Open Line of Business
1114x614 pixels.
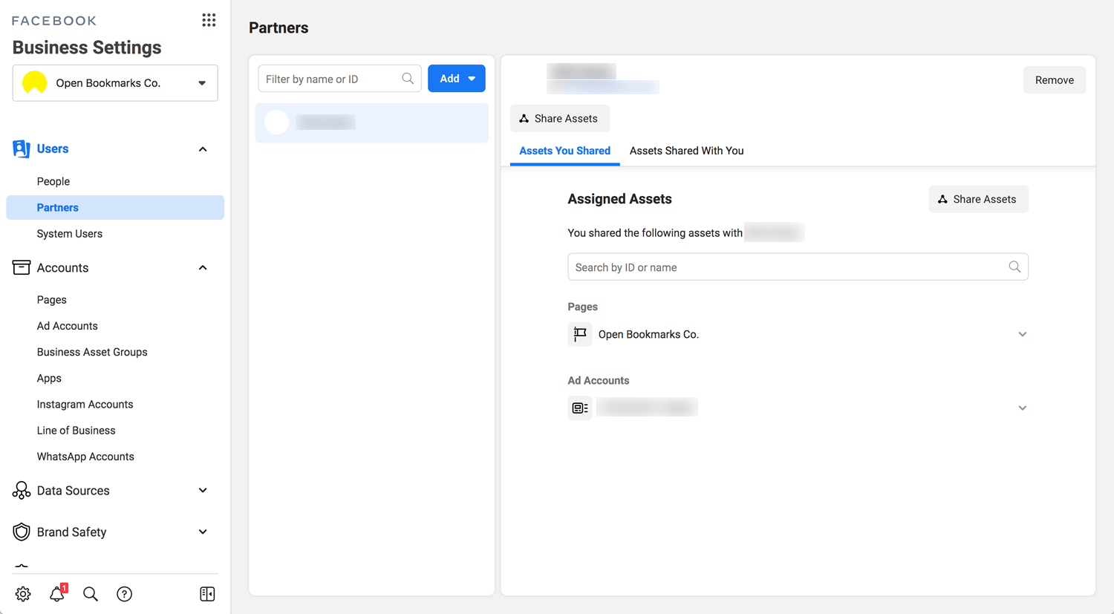(x=76, y=431)
